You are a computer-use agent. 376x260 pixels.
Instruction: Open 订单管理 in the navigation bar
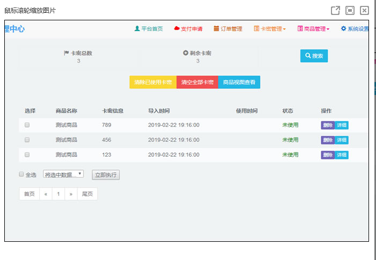(x=228, y=29)
